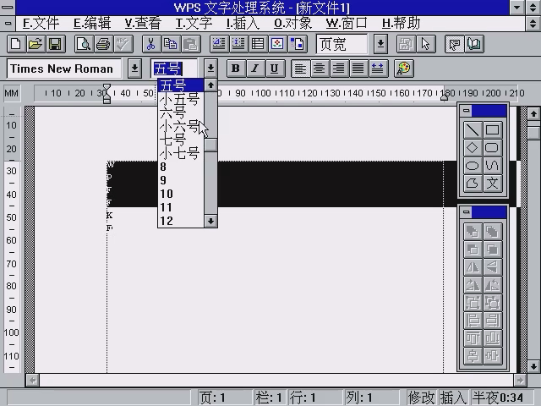Screen dimensions: 541x406
Task: Click the printer icon to print
Action: (103, 44)
